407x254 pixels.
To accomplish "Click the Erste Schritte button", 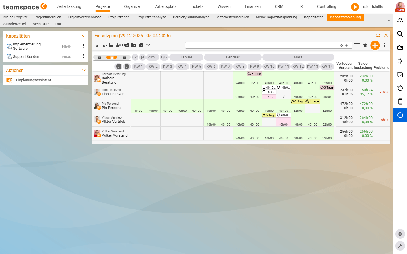I will click(367, 7).
